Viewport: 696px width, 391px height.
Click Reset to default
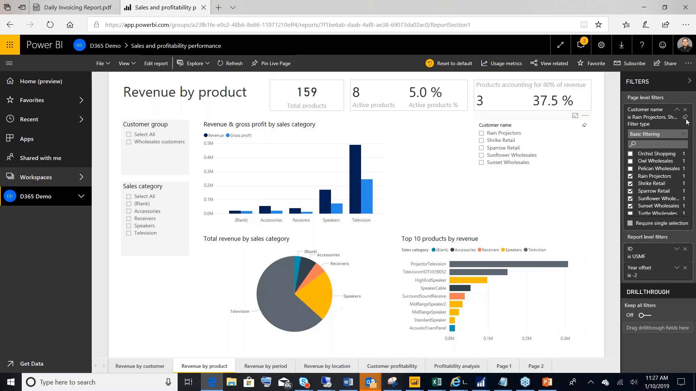click(448, 63)
